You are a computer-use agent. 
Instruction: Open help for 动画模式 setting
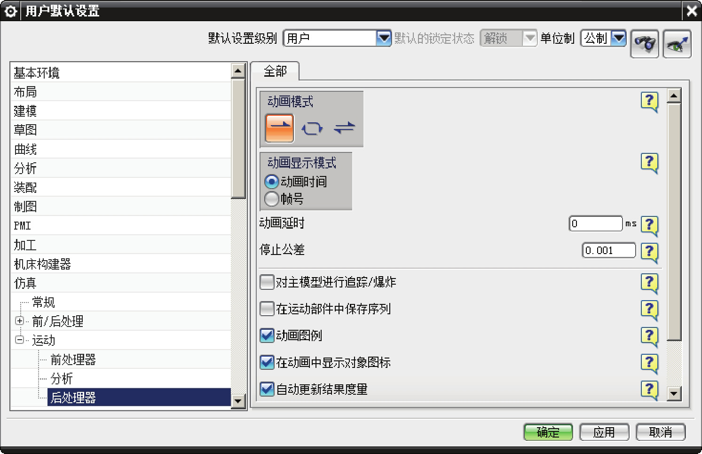(x=649, y=101)
